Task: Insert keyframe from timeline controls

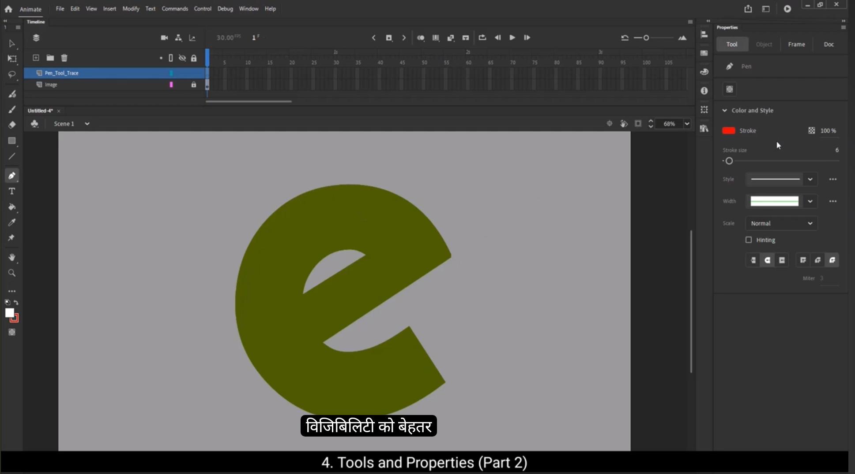Action: click(389, 38)
